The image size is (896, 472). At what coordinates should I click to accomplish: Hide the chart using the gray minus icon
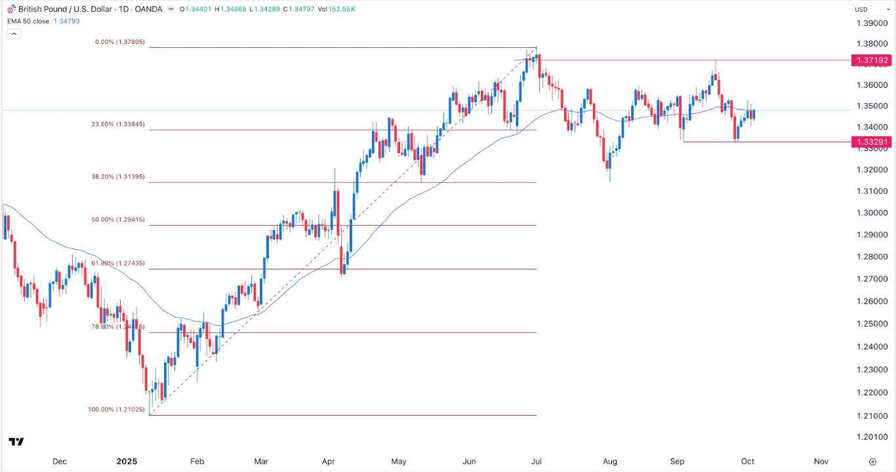pyautogui.click(x=172, y=9)
